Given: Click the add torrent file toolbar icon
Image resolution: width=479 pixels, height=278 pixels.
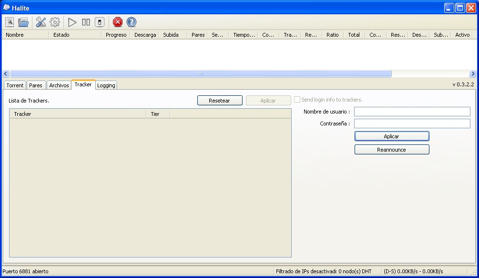Looking at the screenshot, I should [x=10, y=22].
